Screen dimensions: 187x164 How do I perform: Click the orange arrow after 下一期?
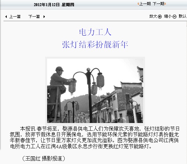point(165,4)
